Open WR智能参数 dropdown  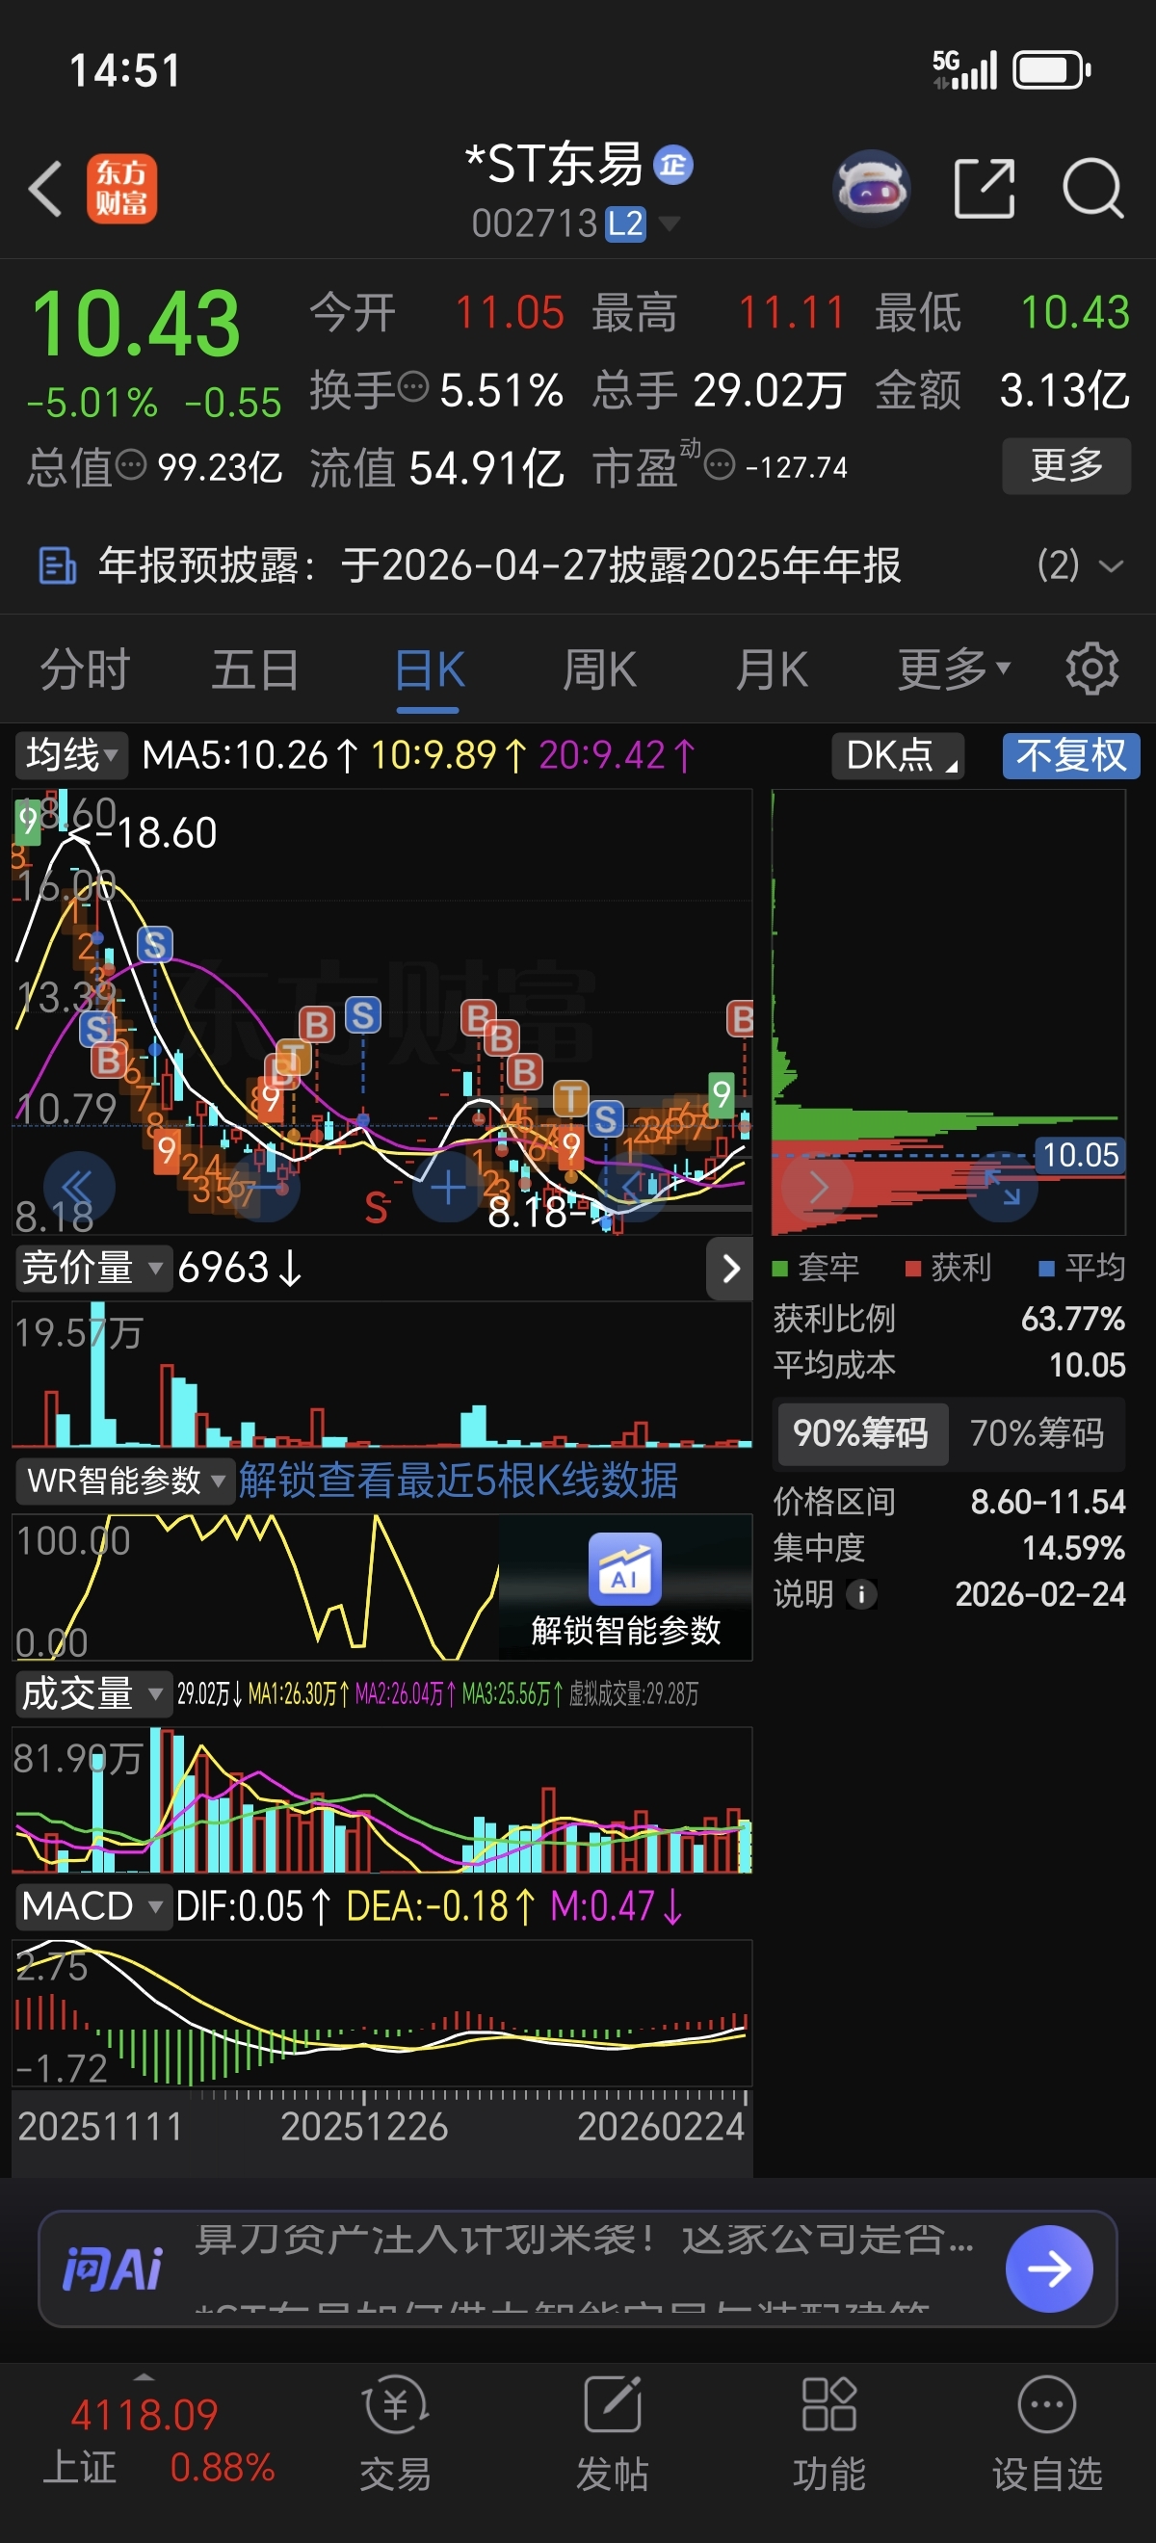pyautogui.click(x=124, y=1480)
